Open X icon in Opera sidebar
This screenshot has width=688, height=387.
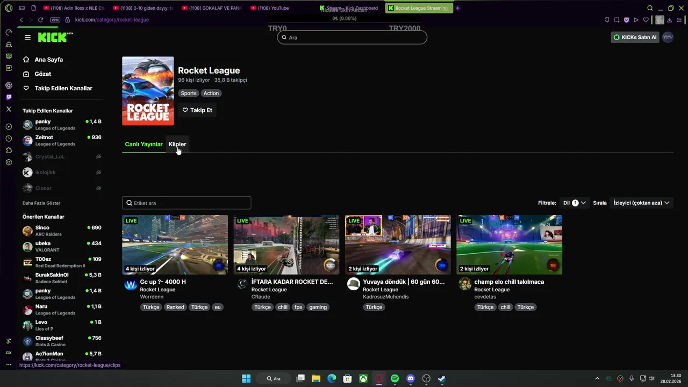coord(9,109)
